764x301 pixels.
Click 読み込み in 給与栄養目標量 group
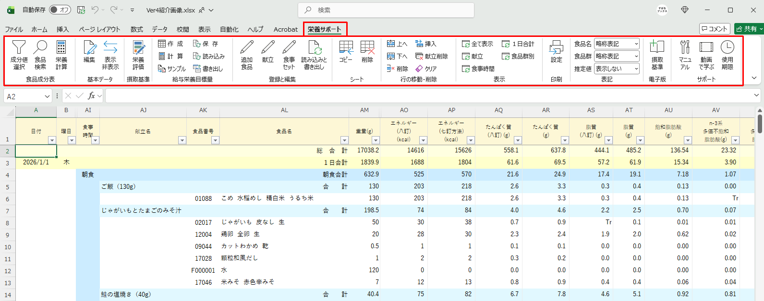(209, 56)
